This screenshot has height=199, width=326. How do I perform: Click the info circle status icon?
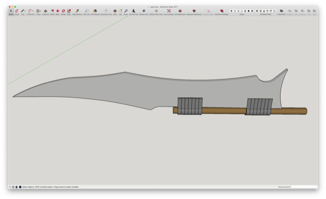click(13, 187)
